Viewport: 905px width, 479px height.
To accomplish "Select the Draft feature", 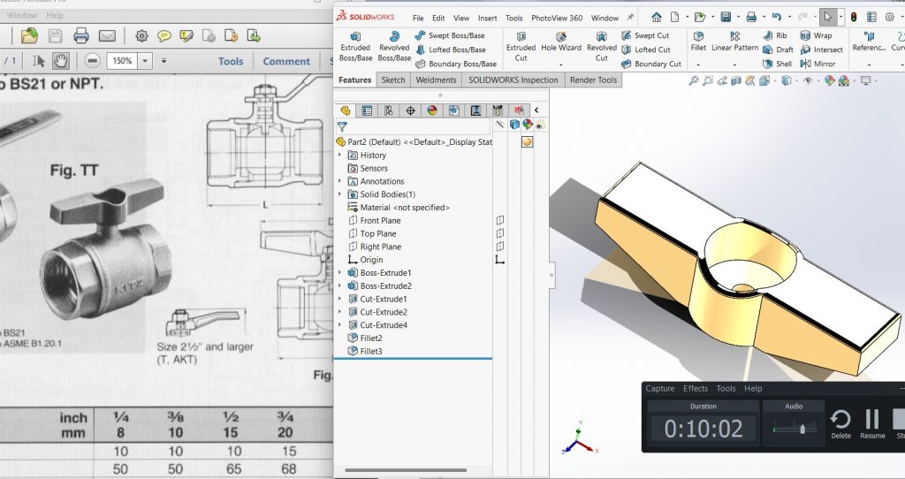I will click(778, 49).
